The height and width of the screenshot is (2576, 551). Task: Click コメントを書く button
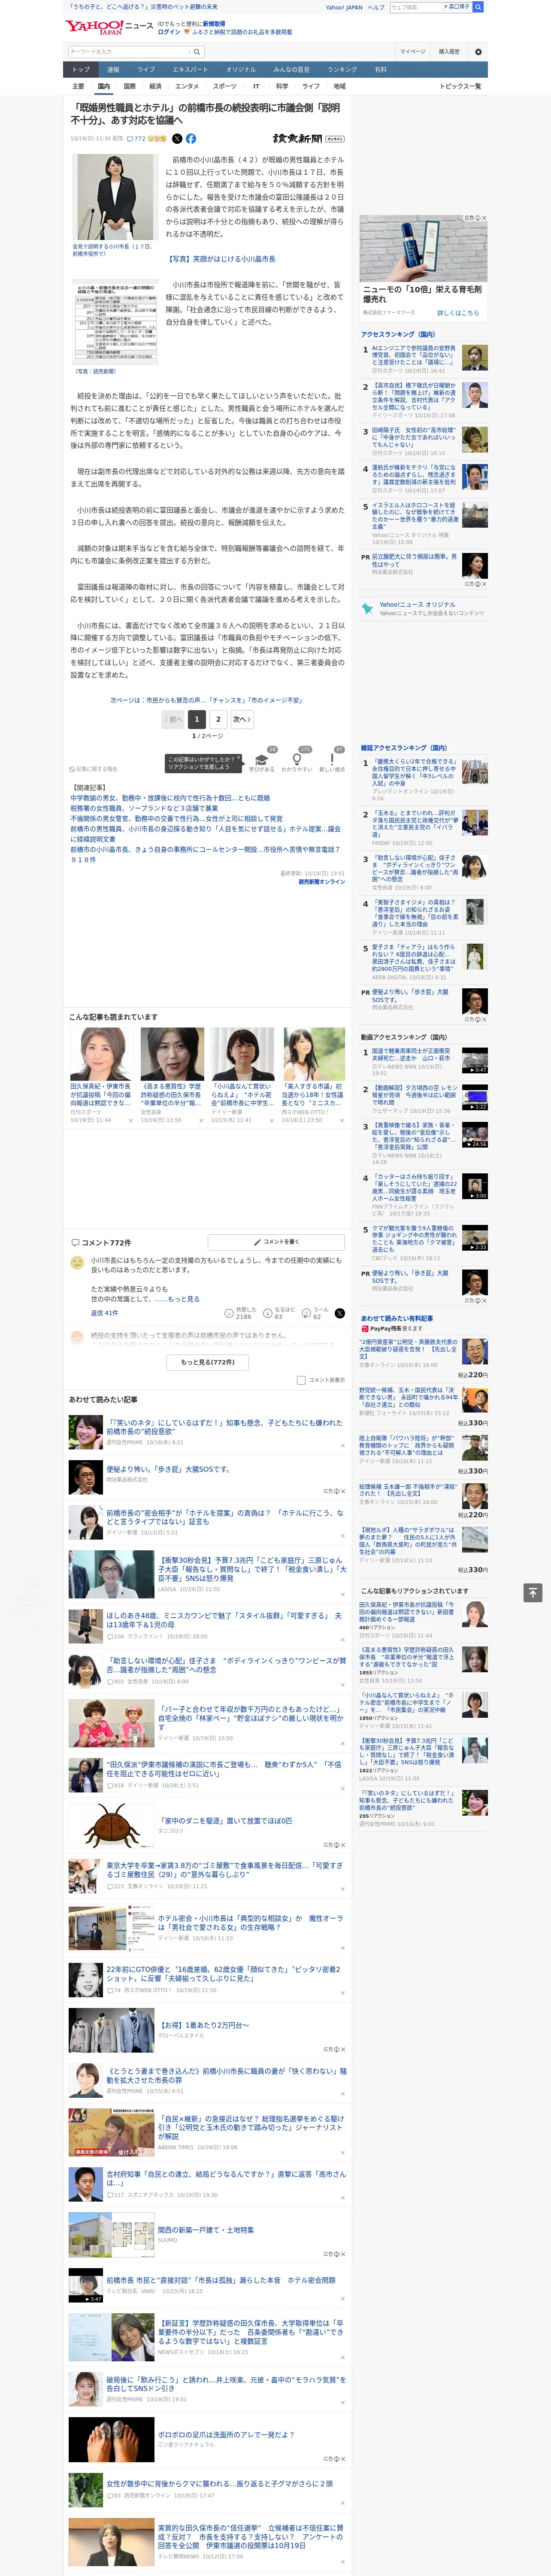click(276, 1242)
